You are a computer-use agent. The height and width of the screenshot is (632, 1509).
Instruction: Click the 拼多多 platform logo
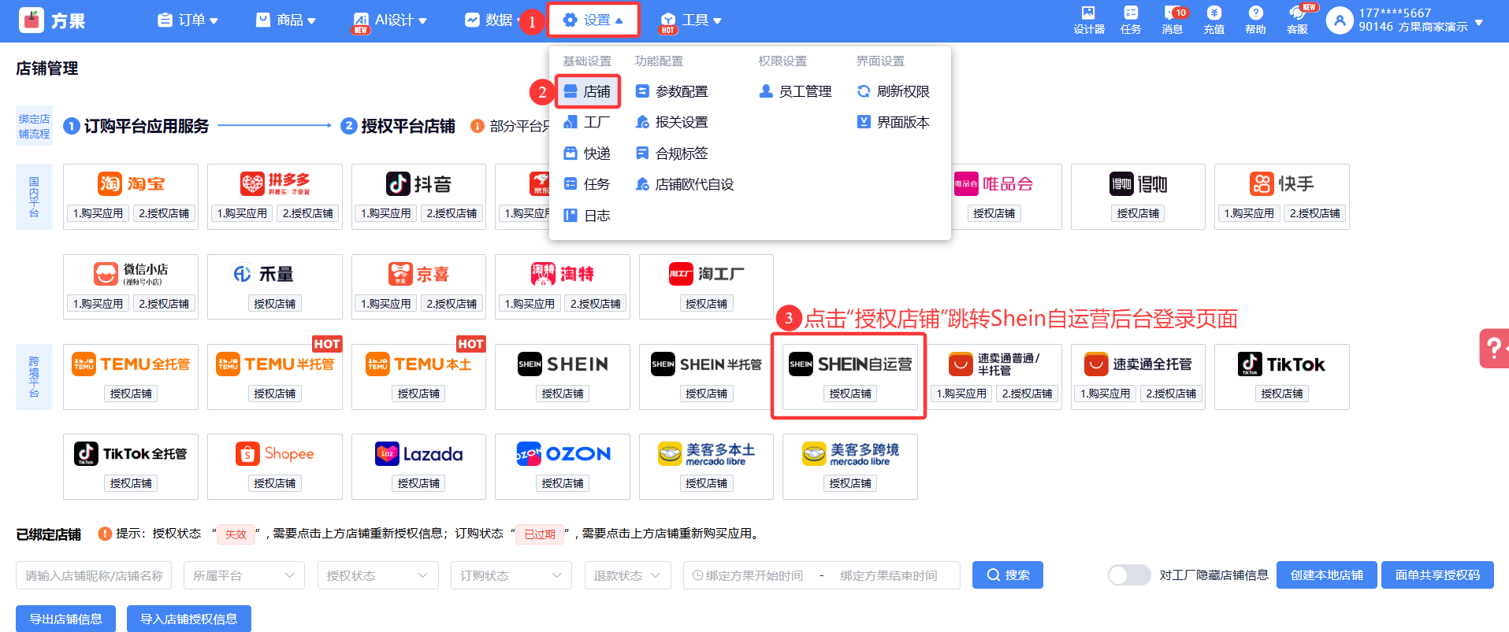pyautogui.click(x=275, y=184)
